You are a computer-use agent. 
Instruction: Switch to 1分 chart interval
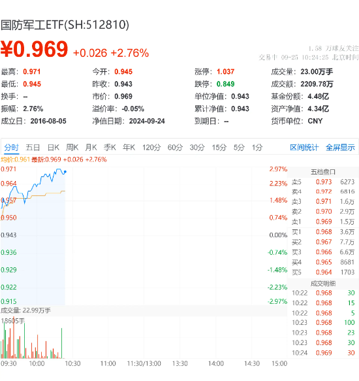click(257, 147)
